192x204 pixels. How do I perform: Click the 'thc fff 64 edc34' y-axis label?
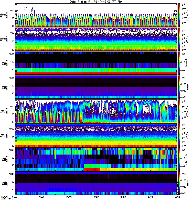4,111
